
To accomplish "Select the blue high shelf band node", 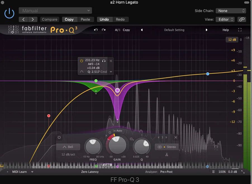I will tap(208, 74).
